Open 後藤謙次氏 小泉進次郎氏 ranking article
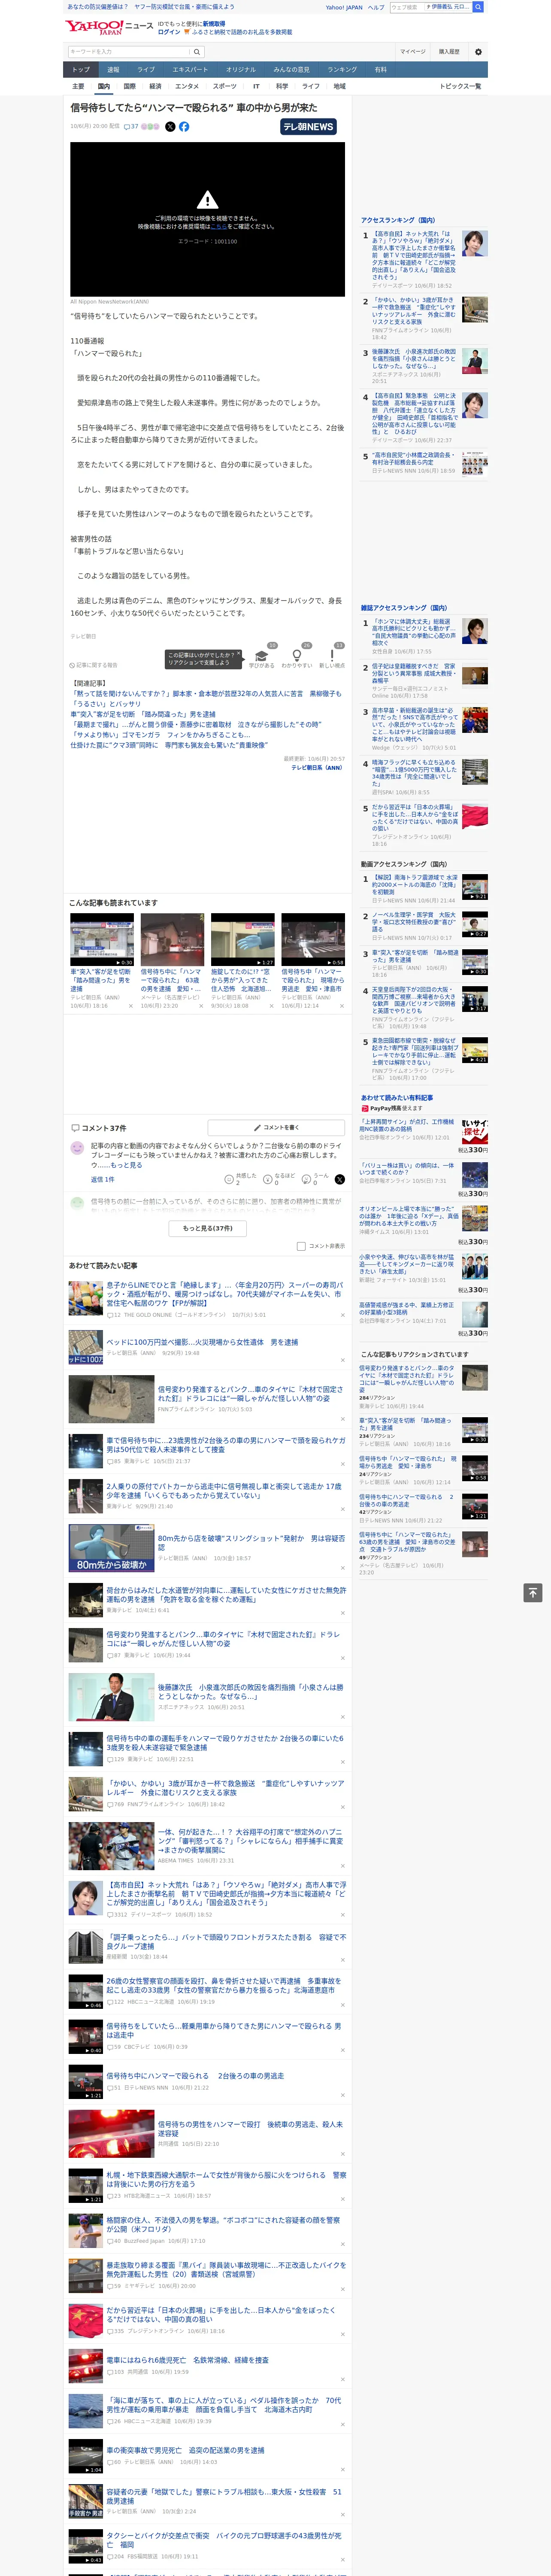The width and height of the screenshot is (551, 2576). coord(414,359)
